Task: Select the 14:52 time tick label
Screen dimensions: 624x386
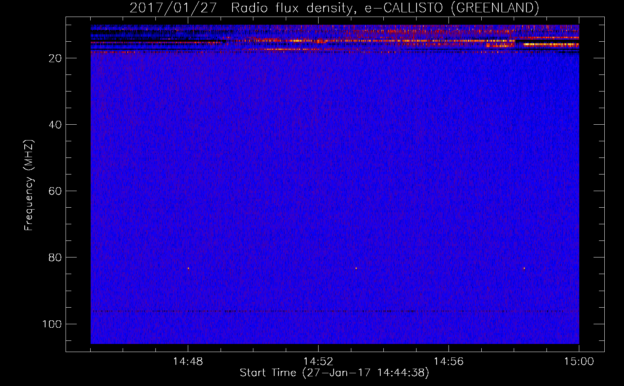Action: pos(318,362)
